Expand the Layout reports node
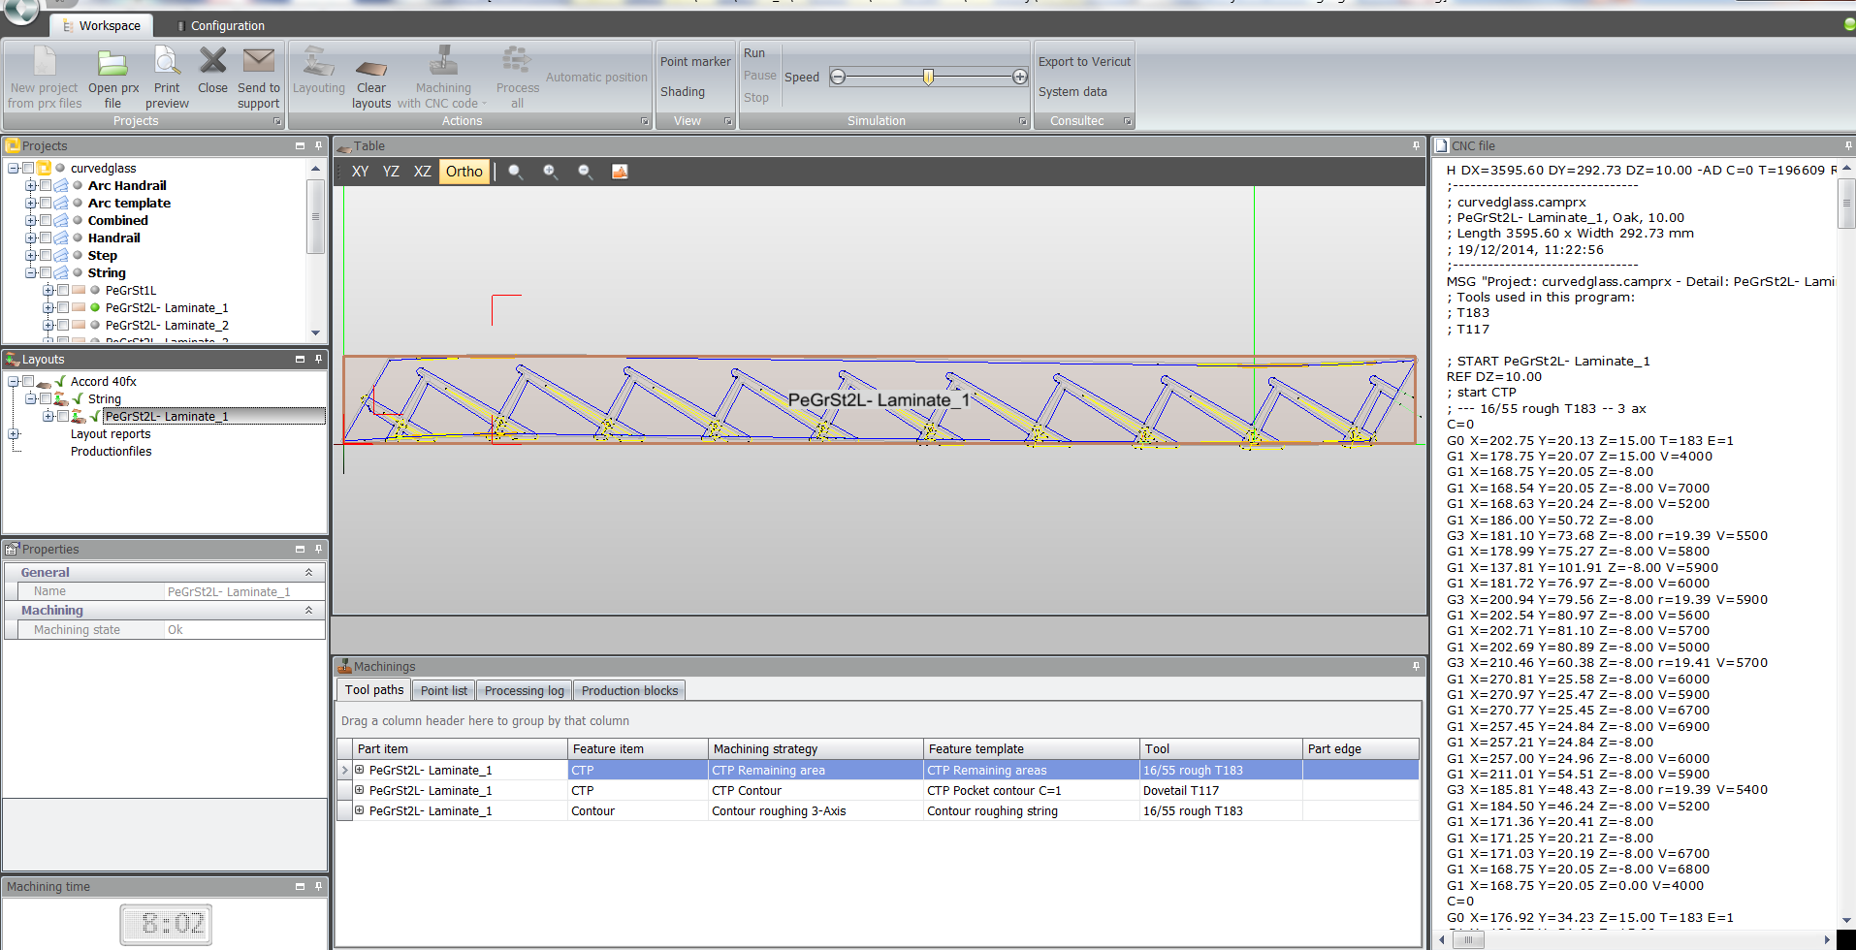 [14, 434]
